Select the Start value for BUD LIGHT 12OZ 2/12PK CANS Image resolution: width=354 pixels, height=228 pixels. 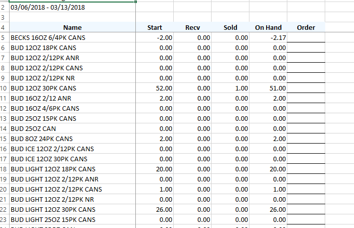155,189
